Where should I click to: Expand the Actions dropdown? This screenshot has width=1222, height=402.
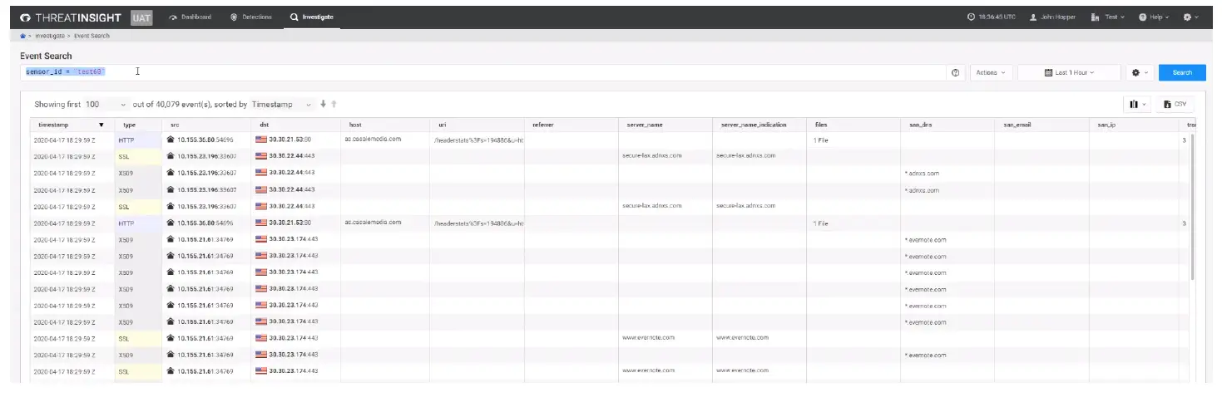(991, 73)
